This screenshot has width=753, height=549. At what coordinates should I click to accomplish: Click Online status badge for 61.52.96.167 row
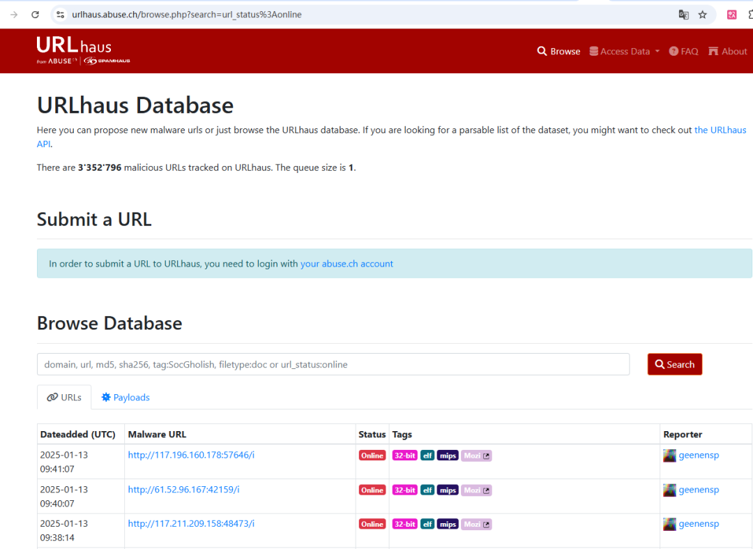pyautogui.click(x=372, y=490)
